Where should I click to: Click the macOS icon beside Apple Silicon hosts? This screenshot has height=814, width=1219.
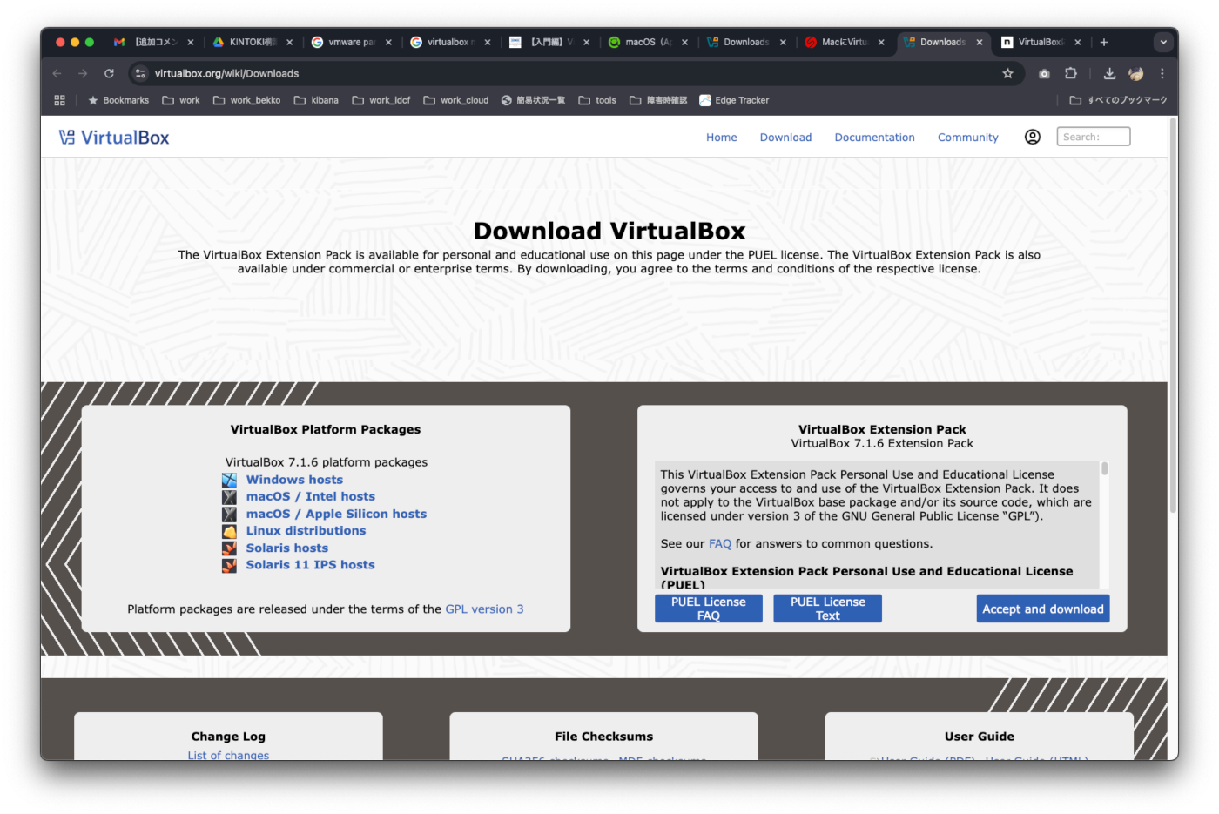[229, 514]
